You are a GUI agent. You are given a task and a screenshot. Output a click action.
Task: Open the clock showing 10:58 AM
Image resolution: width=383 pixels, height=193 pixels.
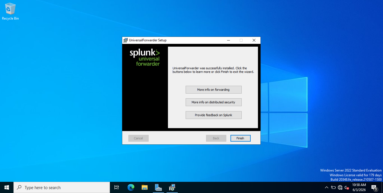coord(359,187)
